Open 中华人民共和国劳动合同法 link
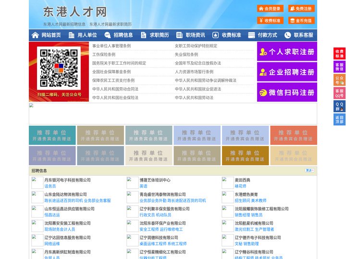Viewport: 346px width, 259px height. [x=115, y=89]
